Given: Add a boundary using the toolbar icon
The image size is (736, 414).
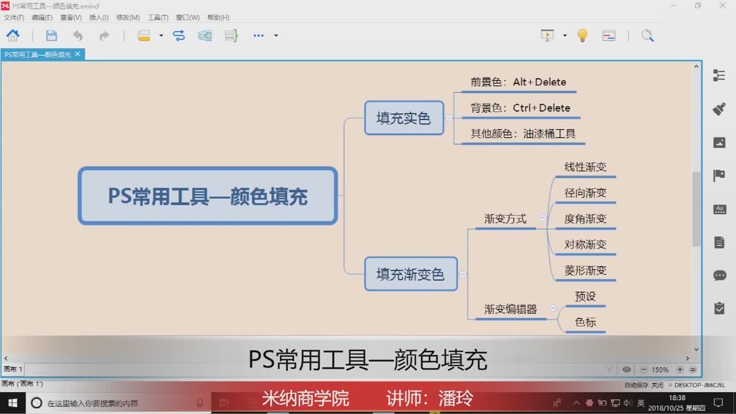Looking at the screenshot, I should point(205,36).
